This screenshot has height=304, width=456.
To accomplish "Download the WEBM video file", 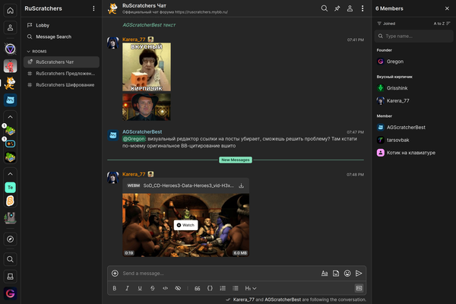I will pyautogui.click(x=241, y=185).
